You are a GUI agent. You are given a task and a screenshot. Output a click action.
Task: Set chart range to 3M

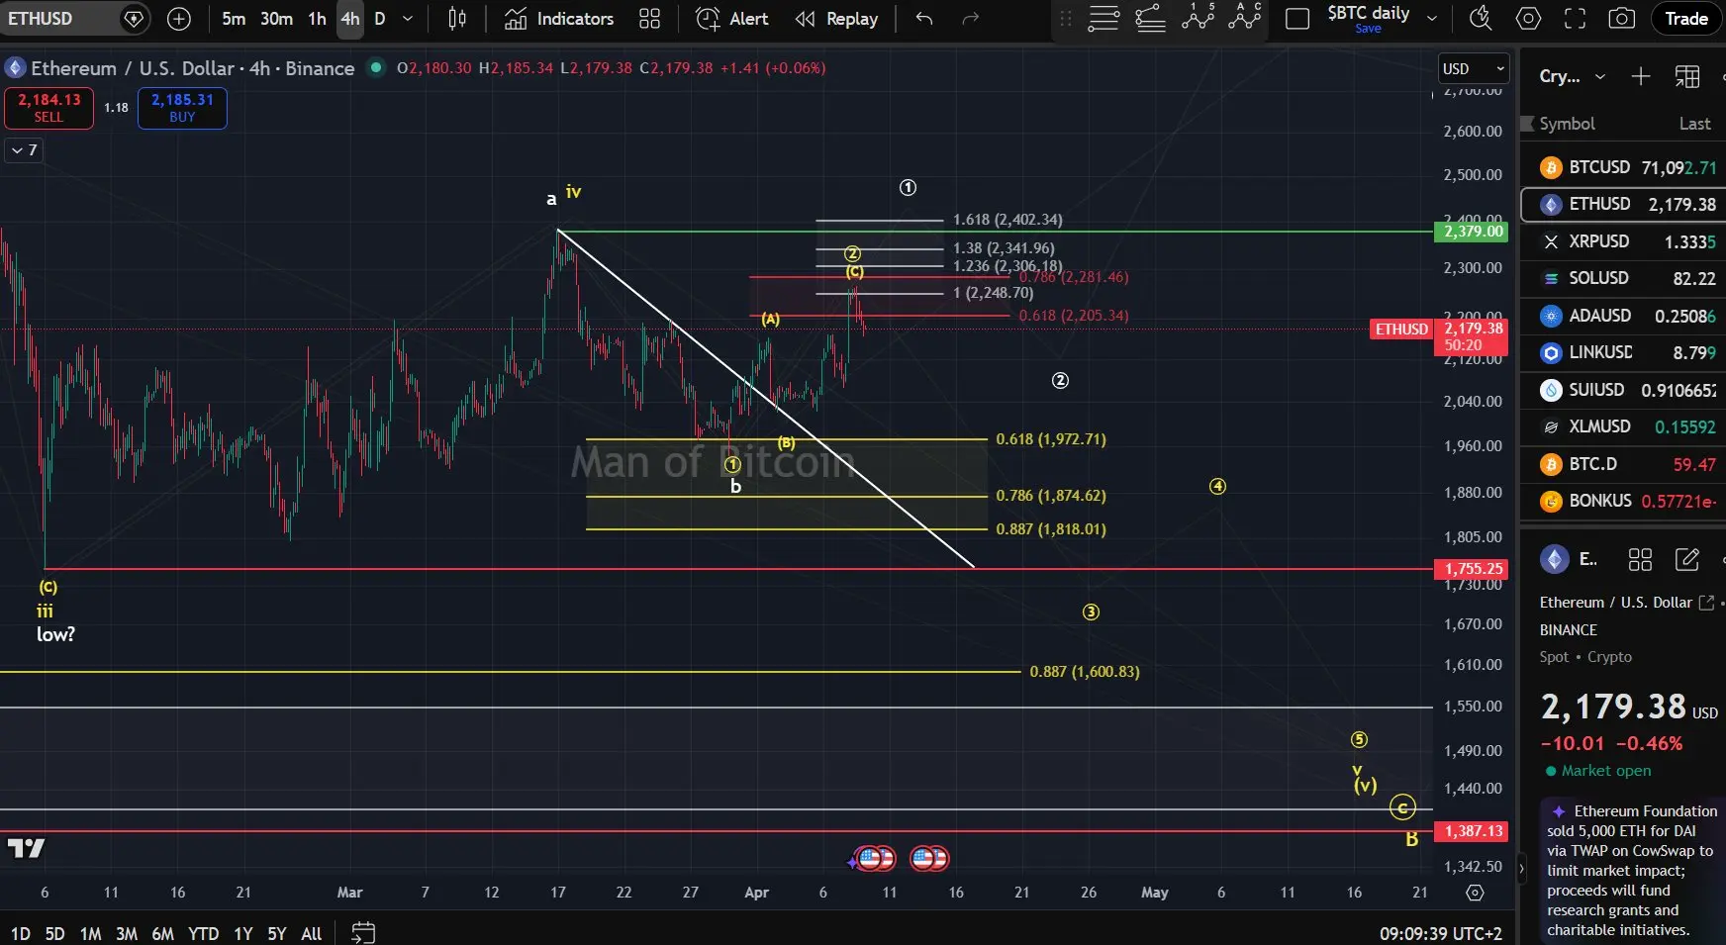(127, 933)
